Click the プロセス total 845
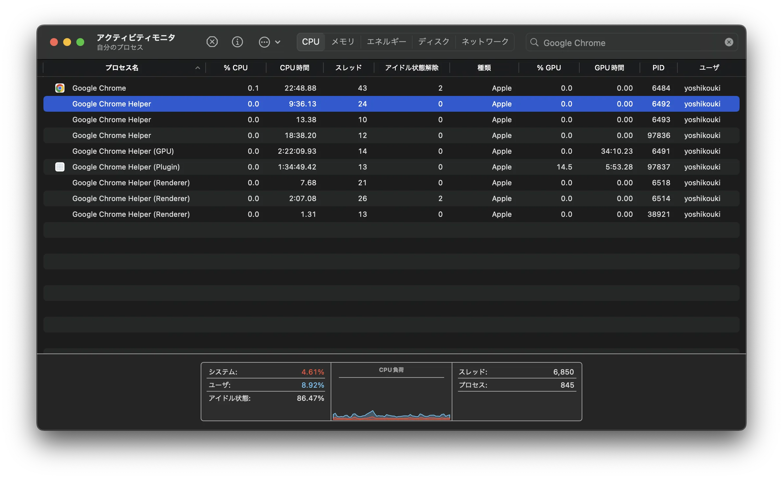 568,385
